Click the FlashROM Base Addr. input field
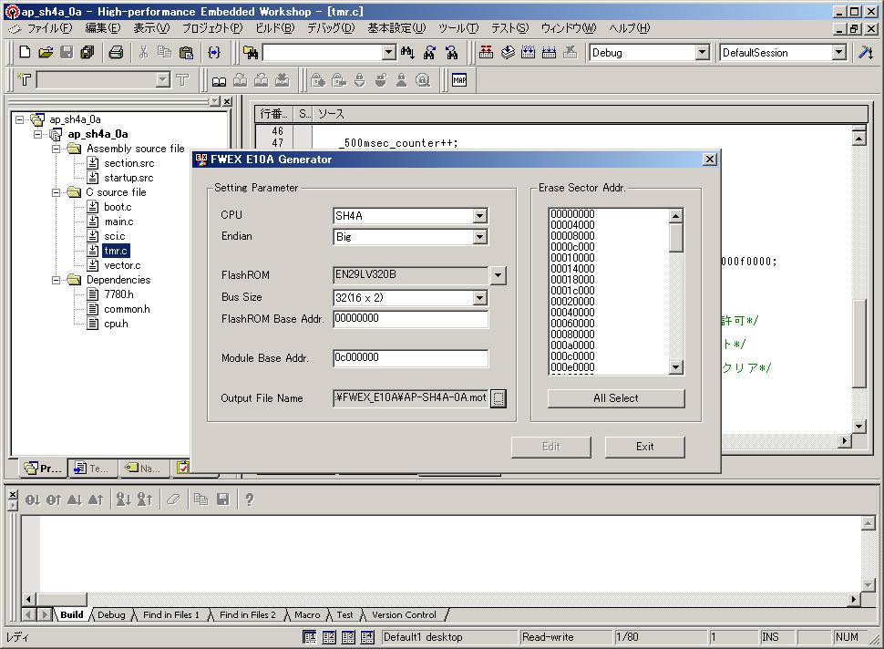This screenshot has width=884, height=649. click(410, 319)
